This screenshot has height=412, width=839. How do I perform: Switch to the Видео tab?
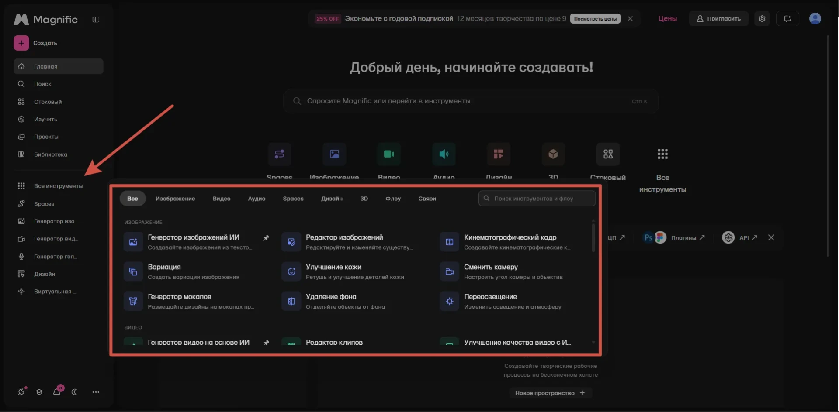click(x=222, y=199)
